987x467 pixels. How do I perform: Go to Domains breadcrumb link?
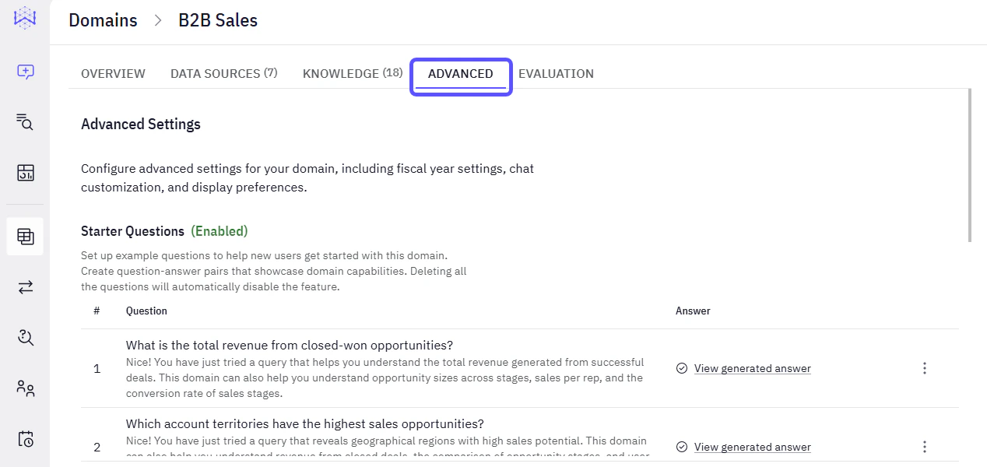103,21
